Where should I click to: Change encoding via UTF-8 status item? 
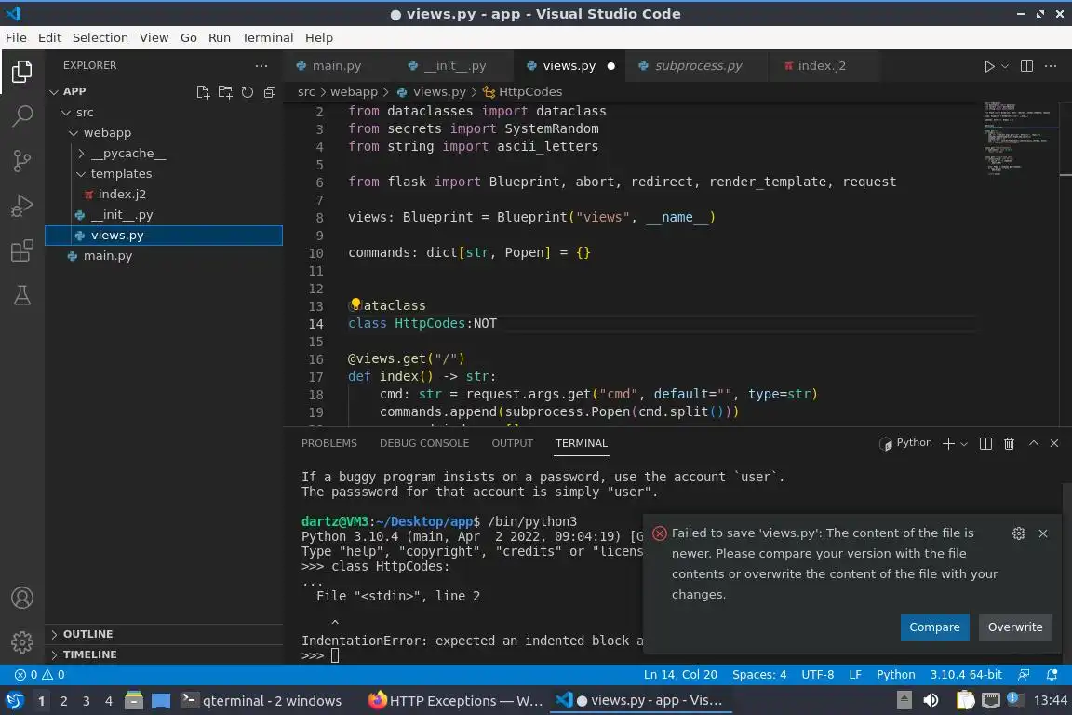[x=817, y=675]
